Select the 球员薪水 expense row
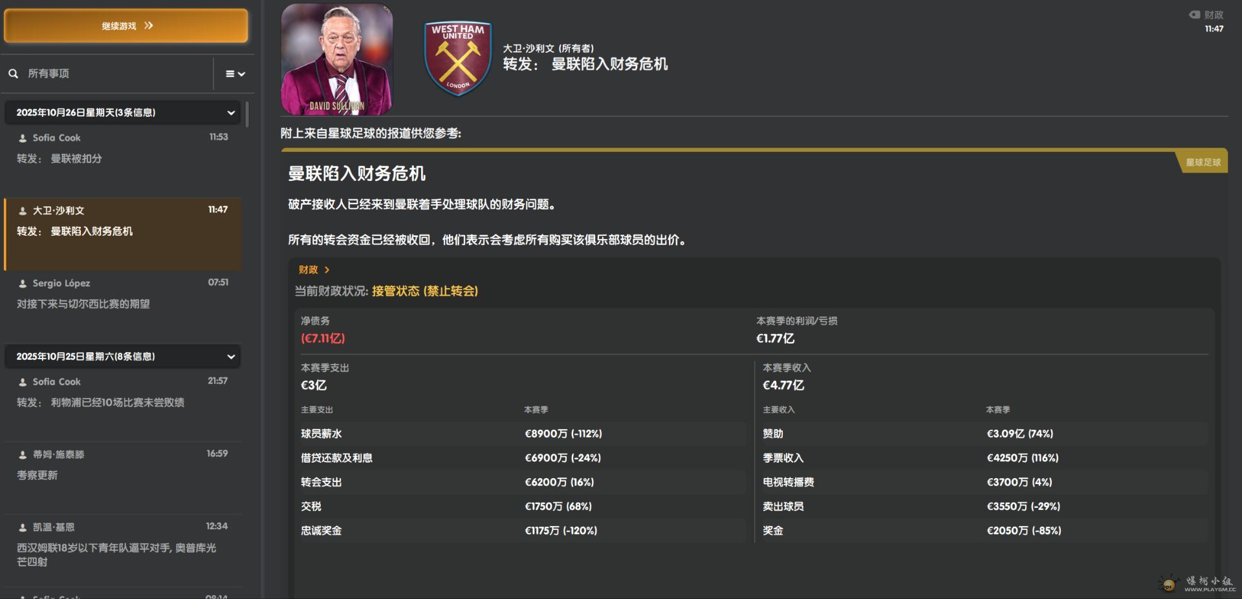Image resolution: width=1242 pixels, height=599 pixels. pyautogui.click(x=523, y=434)
